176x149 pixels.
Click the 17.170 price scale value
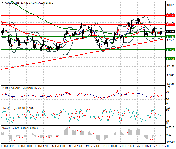coord(171,67)
